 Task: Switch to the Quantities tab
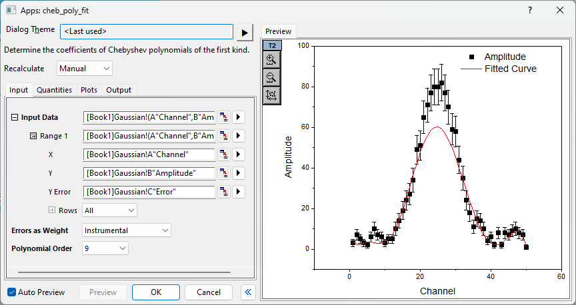click(x=54, y=90)
